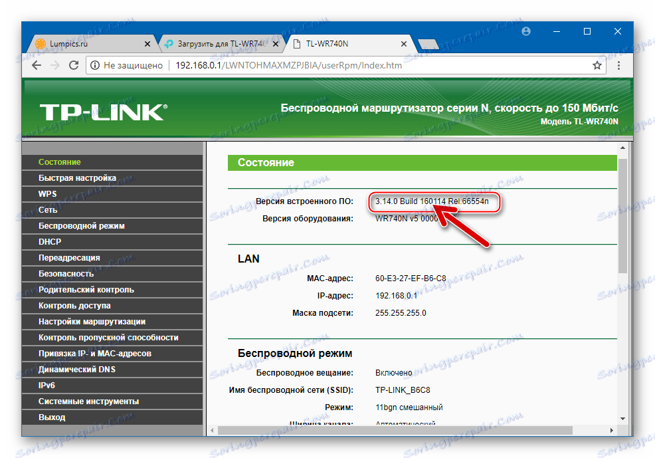Open the Chrome three-dot menu
The height and width of the screenshot is (458, 655).
click(618, 65)
